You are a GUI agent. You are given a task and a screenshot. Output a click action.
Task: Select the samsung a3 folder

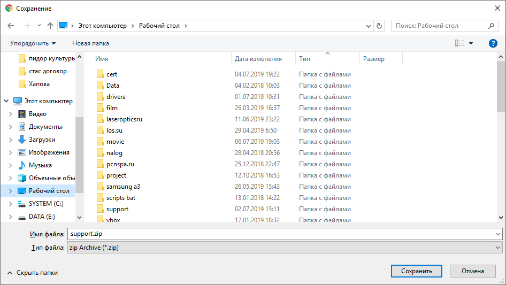click(x=123, y=187)
